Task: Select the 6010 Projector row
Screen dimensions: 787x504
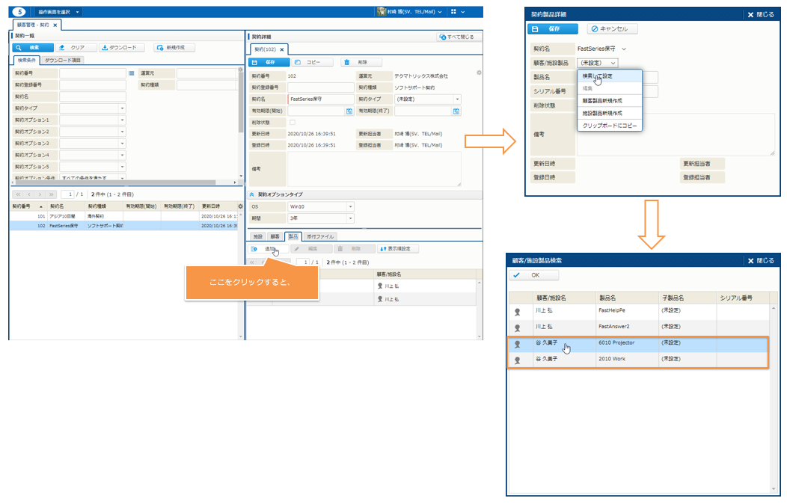Action: click(x=617, y=342)
